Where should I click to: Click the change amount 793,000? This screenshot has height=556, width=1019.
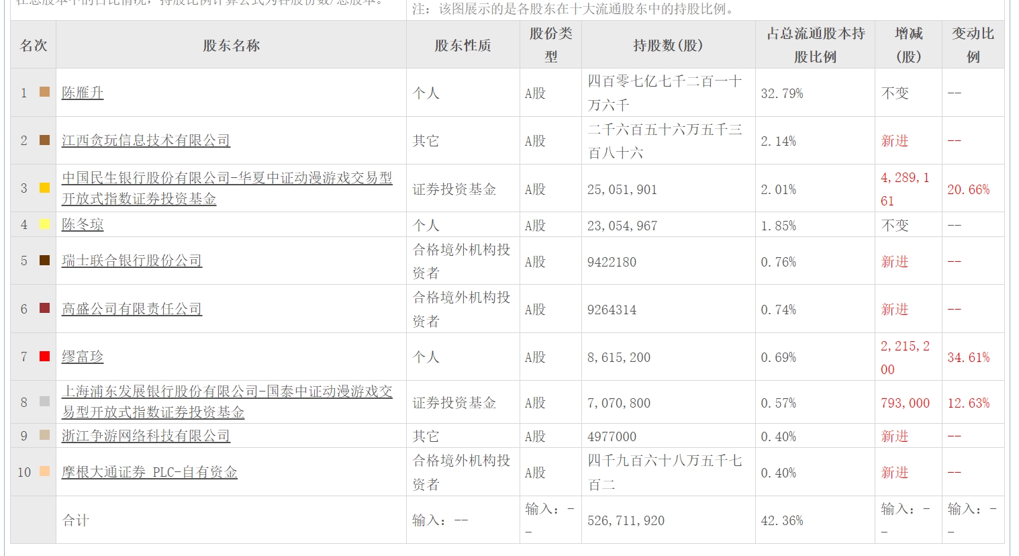tap(905, 403)
